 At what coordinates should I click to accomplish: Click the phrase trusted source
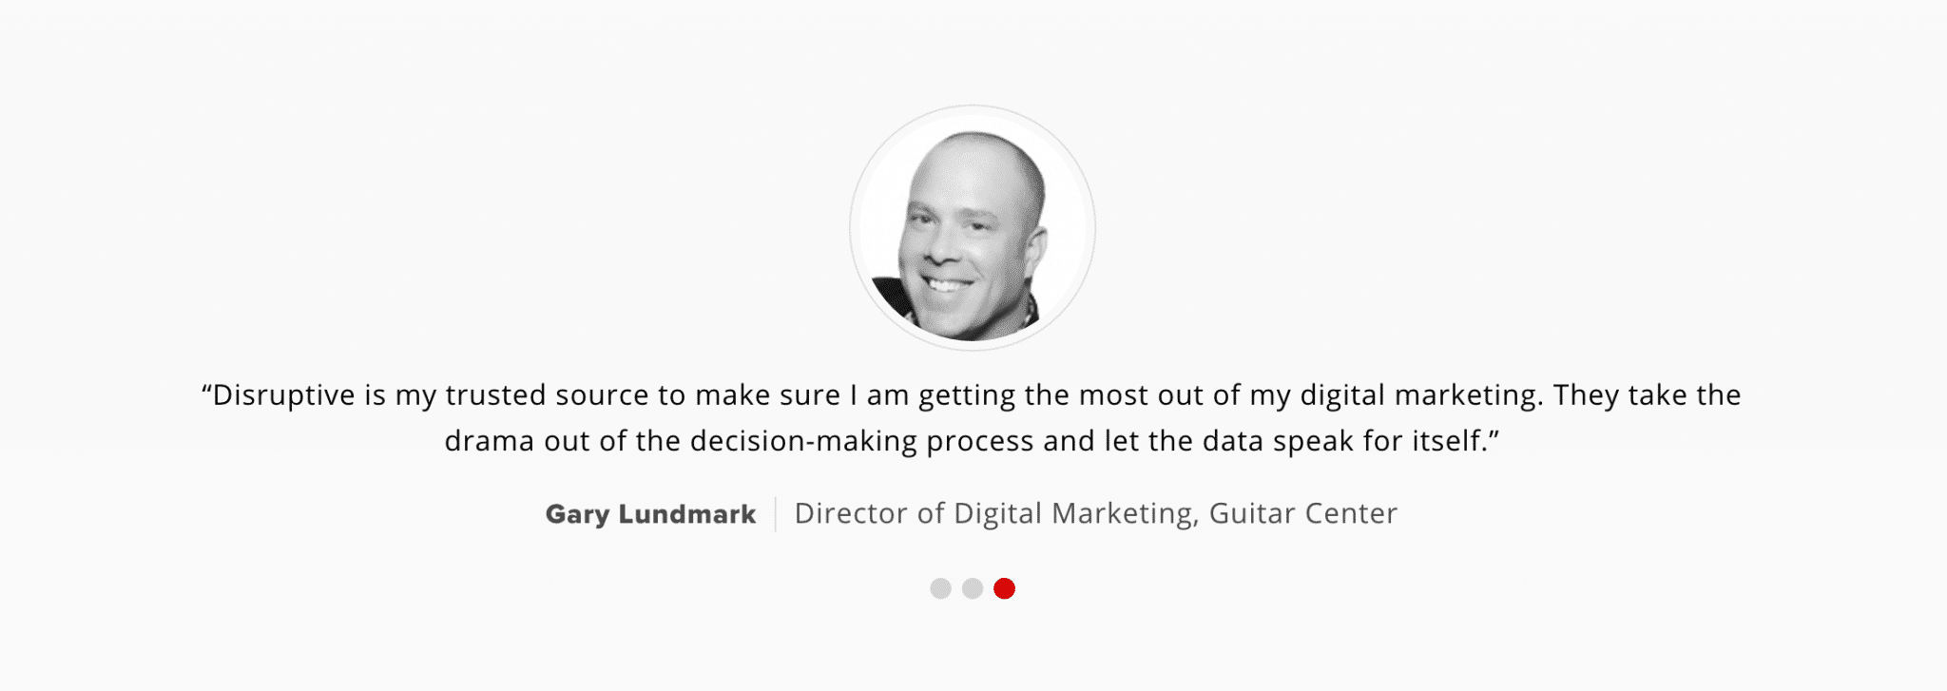[548, 394]
